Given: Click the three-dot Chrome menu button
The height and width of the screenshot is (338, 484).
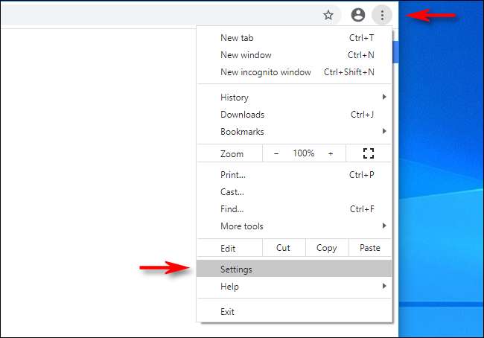Looking at the screenshot, I should pyautogui.click(x=382, y=15).
